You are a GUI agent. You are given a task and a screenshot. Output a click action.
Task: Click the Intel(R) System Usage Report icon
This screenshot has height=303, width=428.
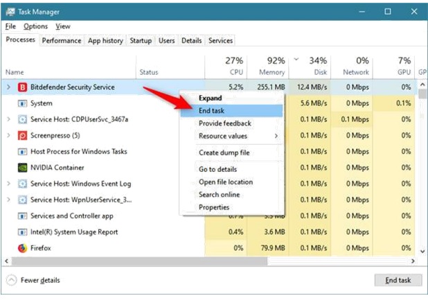(x=22, y=232)
